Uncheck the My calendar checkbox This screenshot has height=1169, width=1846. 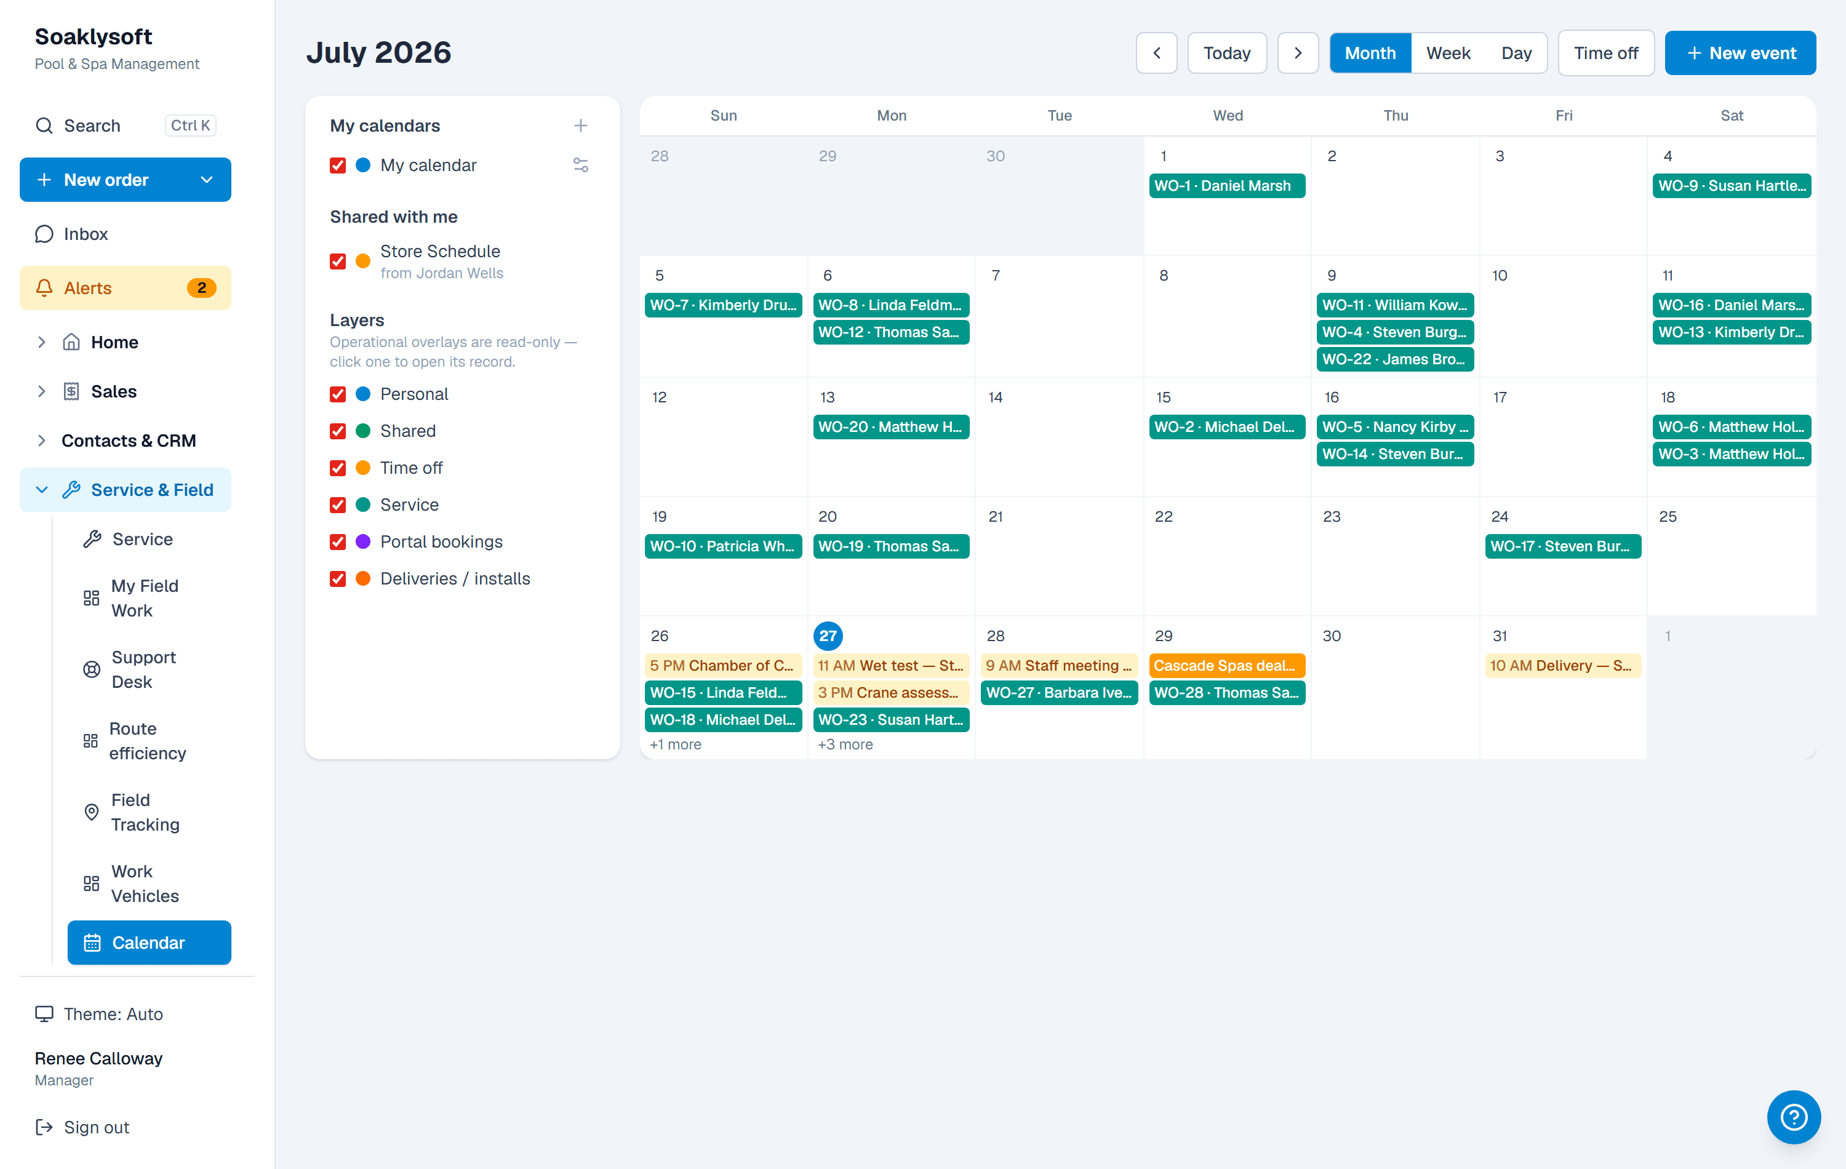coord(337,166)
